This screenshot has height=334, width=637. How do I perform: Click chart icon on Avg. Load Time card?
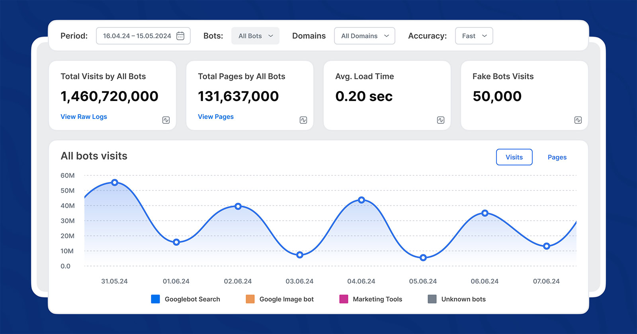(441, 120)
